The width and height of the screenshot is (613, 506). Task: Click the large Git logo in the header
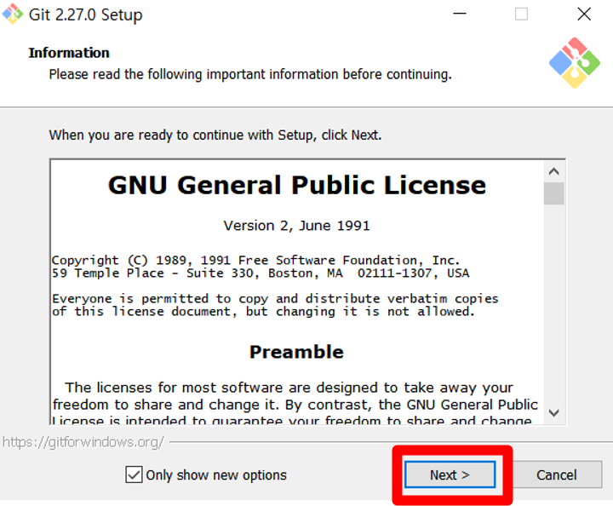pos(575,62)
